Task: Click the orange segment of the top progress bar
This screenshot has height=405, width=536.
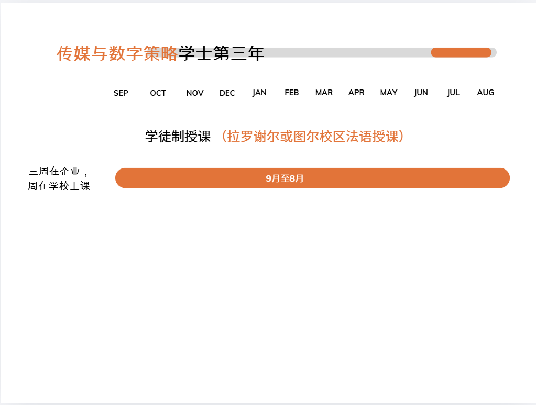Action: (x=461, y=52)
